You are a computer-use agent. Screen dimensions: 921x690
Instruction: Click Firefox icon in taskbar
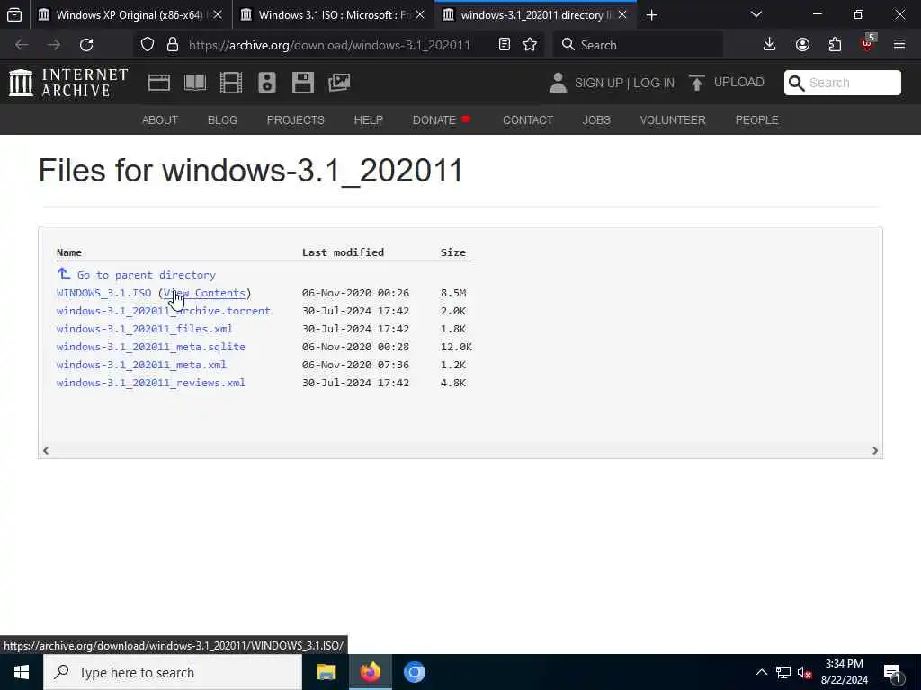tap(370, 672)
